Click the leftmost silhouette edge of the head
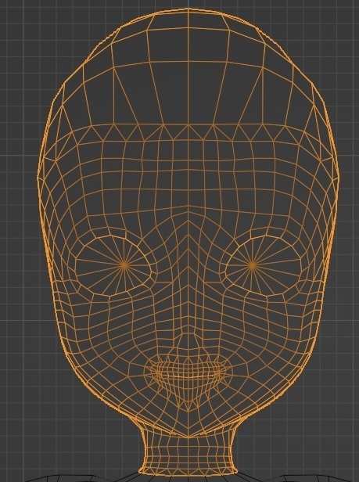This screenshot has width=359, height=482. click(38, 178)
